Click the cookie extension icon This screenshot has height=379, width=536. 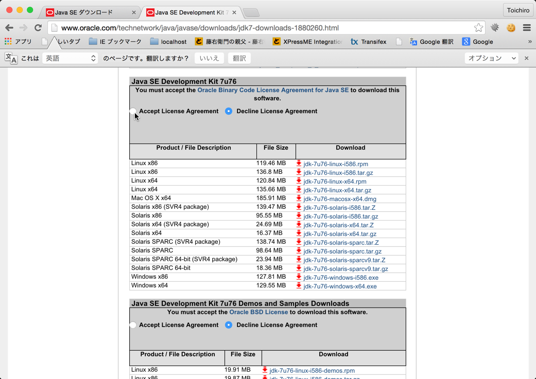[x=511, y=28]
